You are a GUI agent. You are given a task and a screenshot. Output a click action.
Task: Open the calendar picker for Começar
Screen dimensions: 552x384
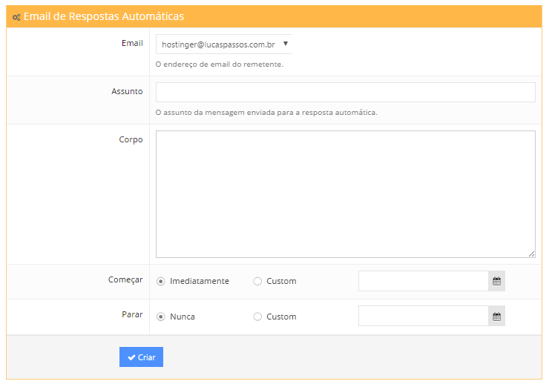pyautogui.click(x=496, y=281)
